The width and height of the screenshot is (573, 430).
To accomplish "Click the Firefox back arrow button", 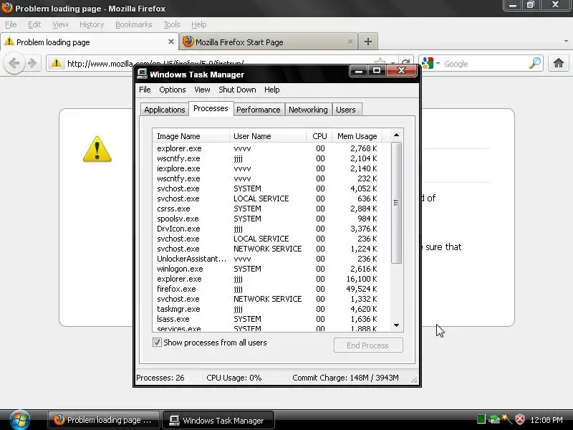I will pyautogui.click(x=14, y=63).
